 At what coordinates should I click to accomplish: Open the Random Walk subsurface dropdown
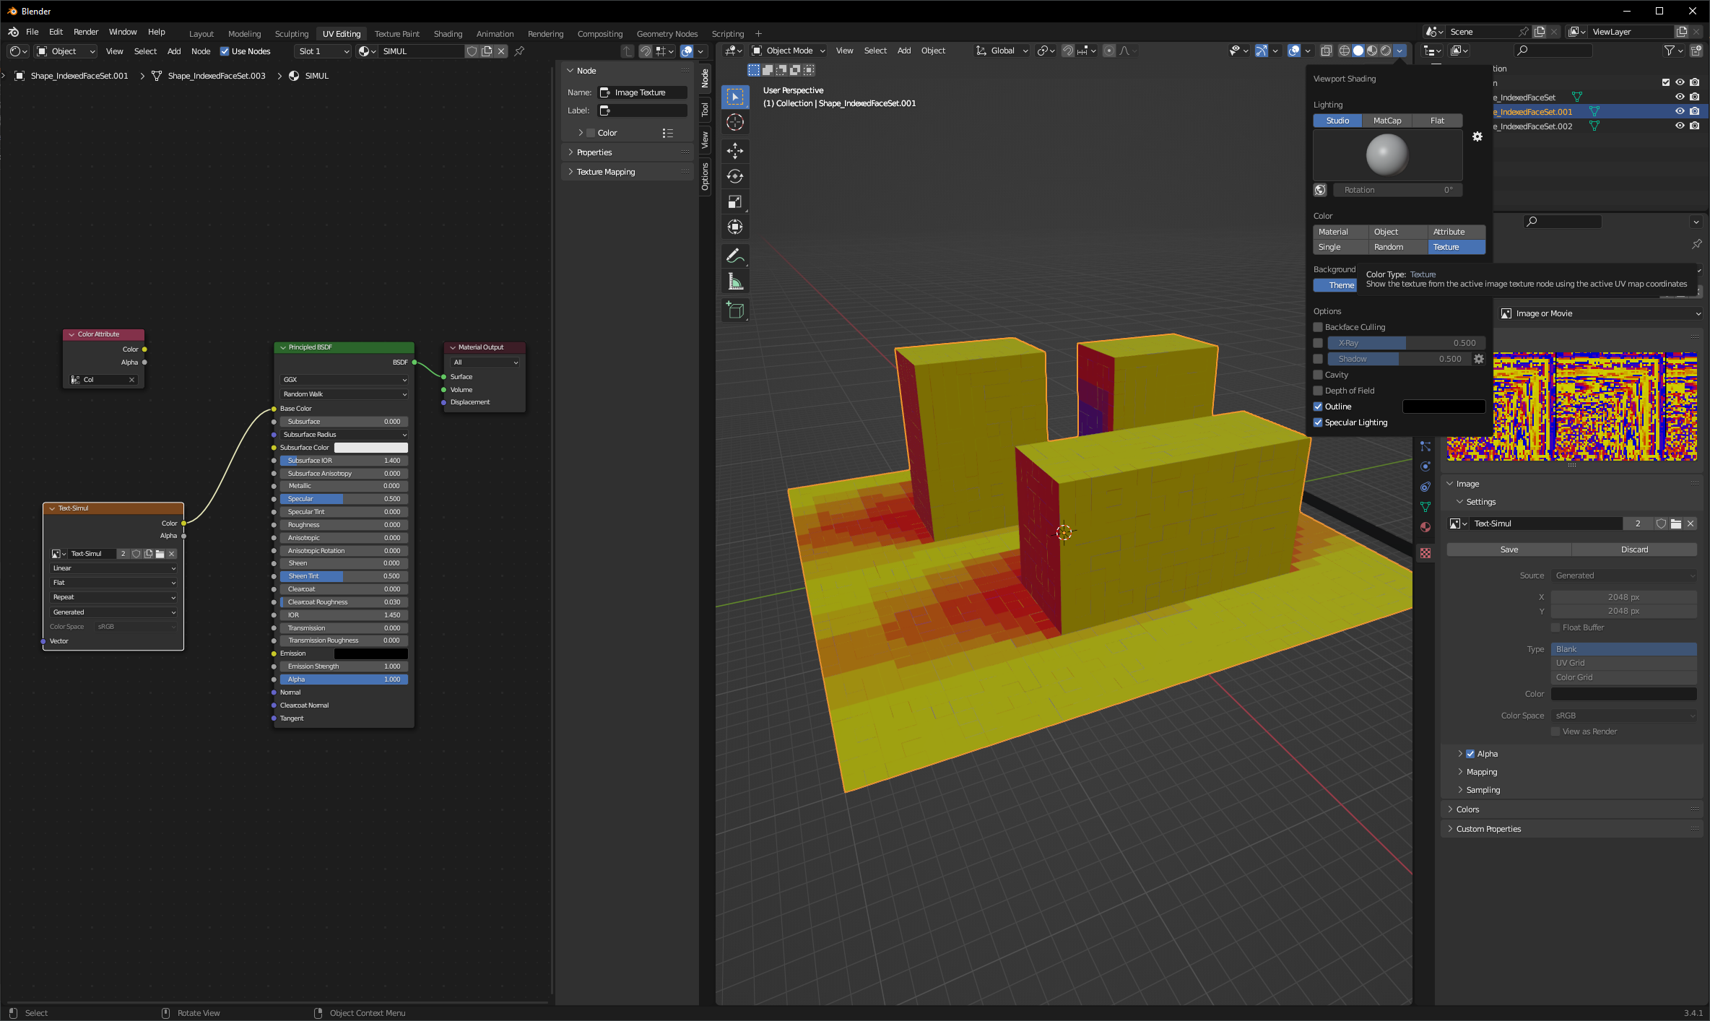coord(344,394)
